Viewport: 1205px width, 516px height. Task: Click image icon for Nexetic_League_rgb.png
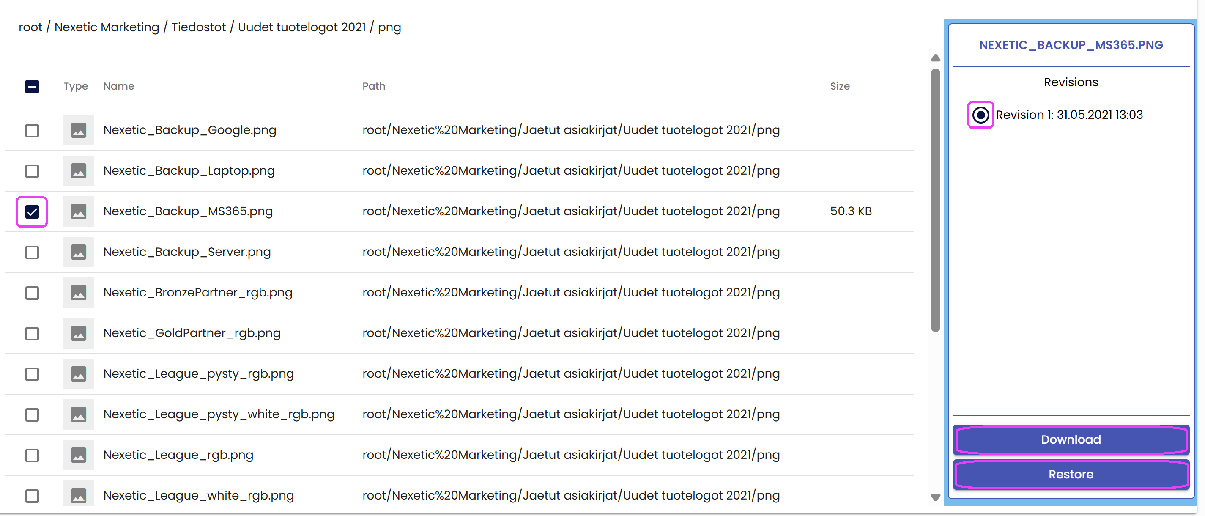click(x=78, y=455)
